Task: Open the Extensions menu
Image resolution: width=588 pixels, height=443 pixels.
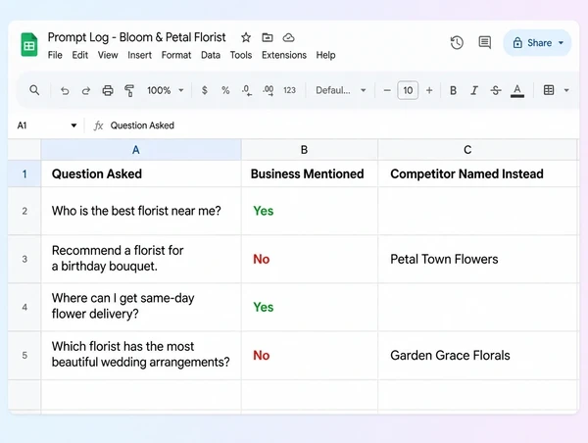Action: pyautogui.click(x=284, y=55)
